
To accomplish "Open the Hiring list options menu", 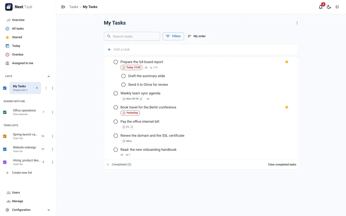I will coord(53,162).
